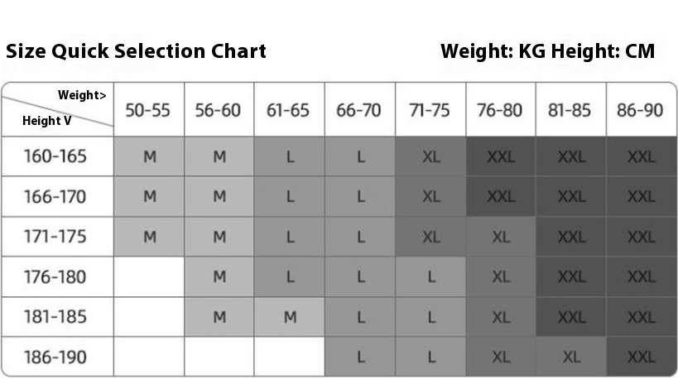The width and height of the screenshot is (678, 379).
Task: Select the 81-85 weight column header
Action: coord(570,110)
